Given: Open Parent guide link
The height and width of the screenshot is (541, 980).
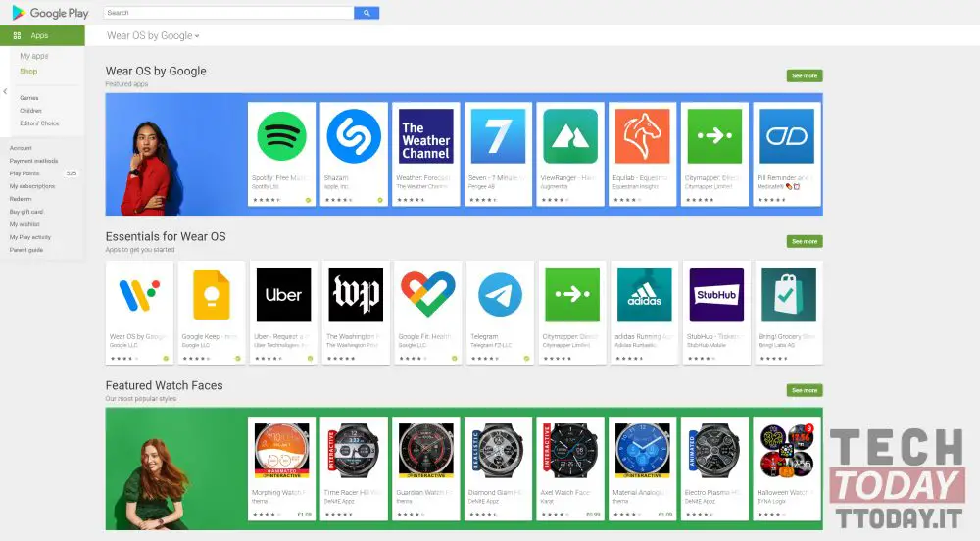Looking at the screenshot, I should (26, 250).
